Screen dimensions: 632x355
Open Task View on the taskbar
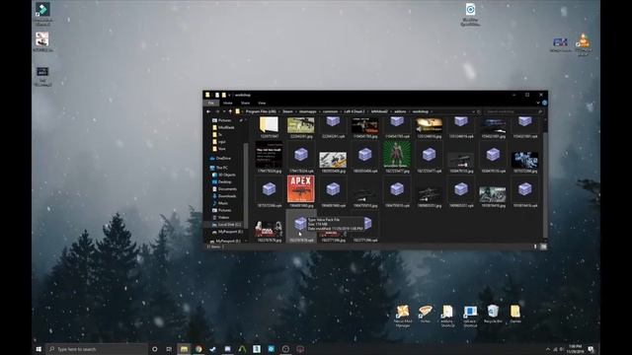pos(169,349)
